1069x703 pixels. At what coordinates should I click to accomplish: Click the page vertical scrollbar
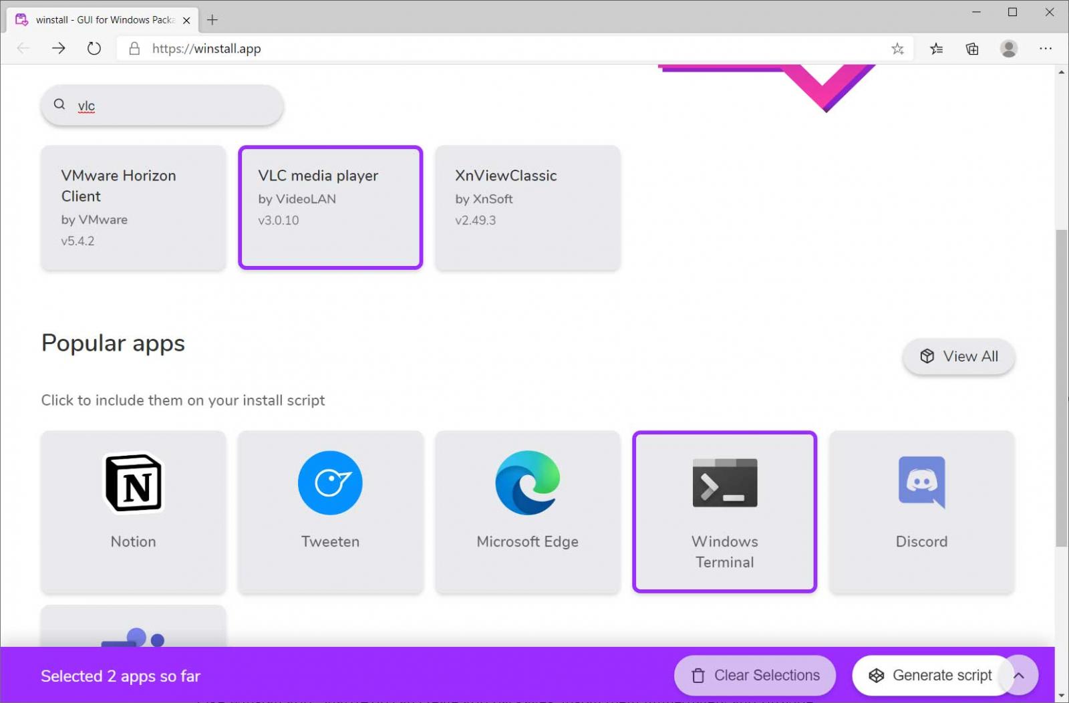point(1062,388)
